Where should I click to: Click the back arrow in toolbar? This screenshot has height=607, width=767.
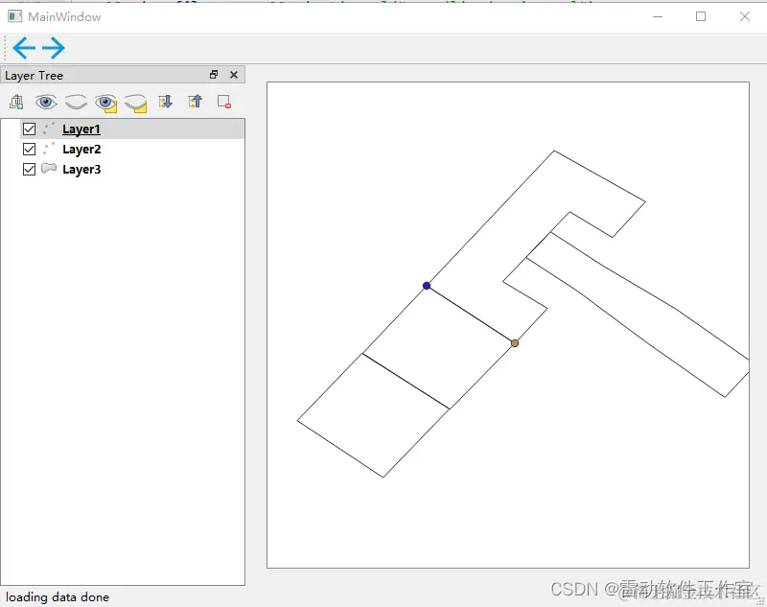[x=24, y=47]
